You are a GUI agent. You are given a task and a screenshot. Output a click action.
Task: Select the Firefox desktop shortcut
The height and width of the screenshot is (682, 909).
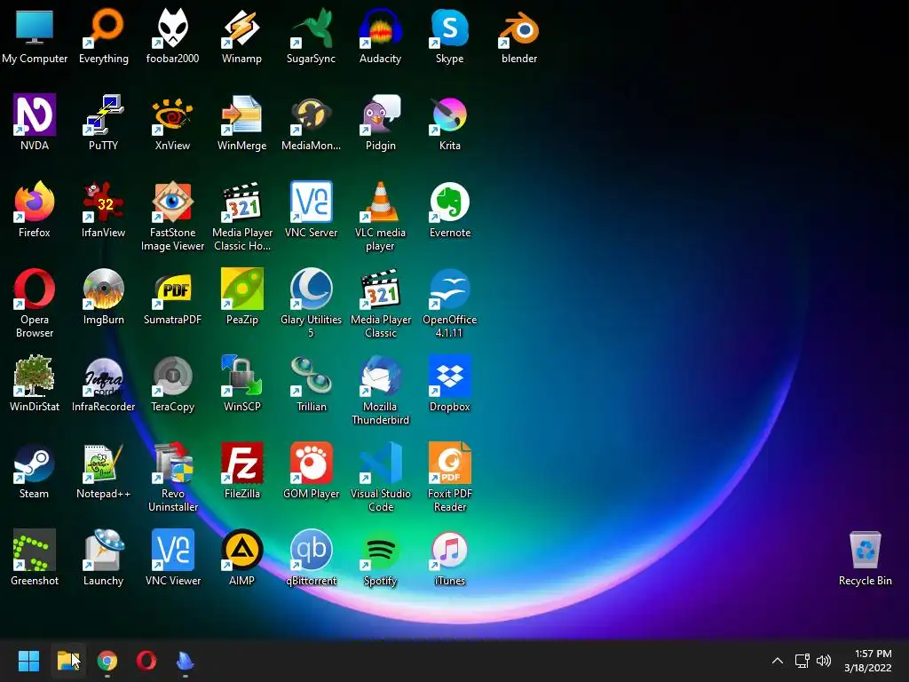(35, 202)
